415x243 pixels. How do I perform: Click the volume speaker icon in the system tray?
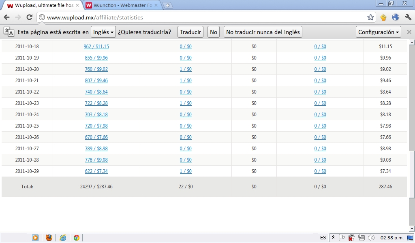click(371, 238)
